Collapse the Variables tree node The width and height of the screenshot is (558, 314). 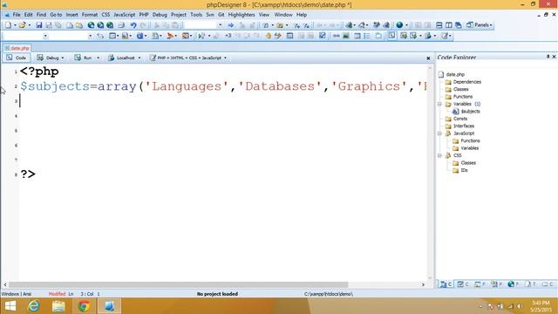pyautogui.click(x=439, y=104)
